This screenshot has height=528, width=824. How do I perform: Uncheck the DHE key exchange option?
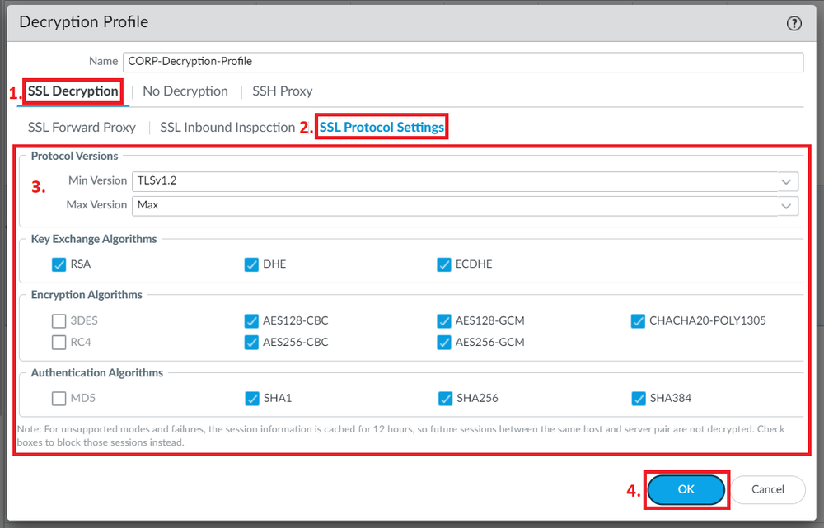pyautogui.click(x=251, y=264)
